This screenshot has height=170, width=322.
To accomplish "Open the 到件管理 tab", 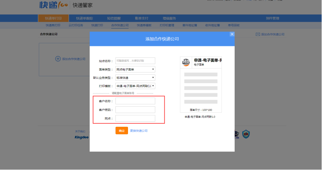I will pos(273,18).
